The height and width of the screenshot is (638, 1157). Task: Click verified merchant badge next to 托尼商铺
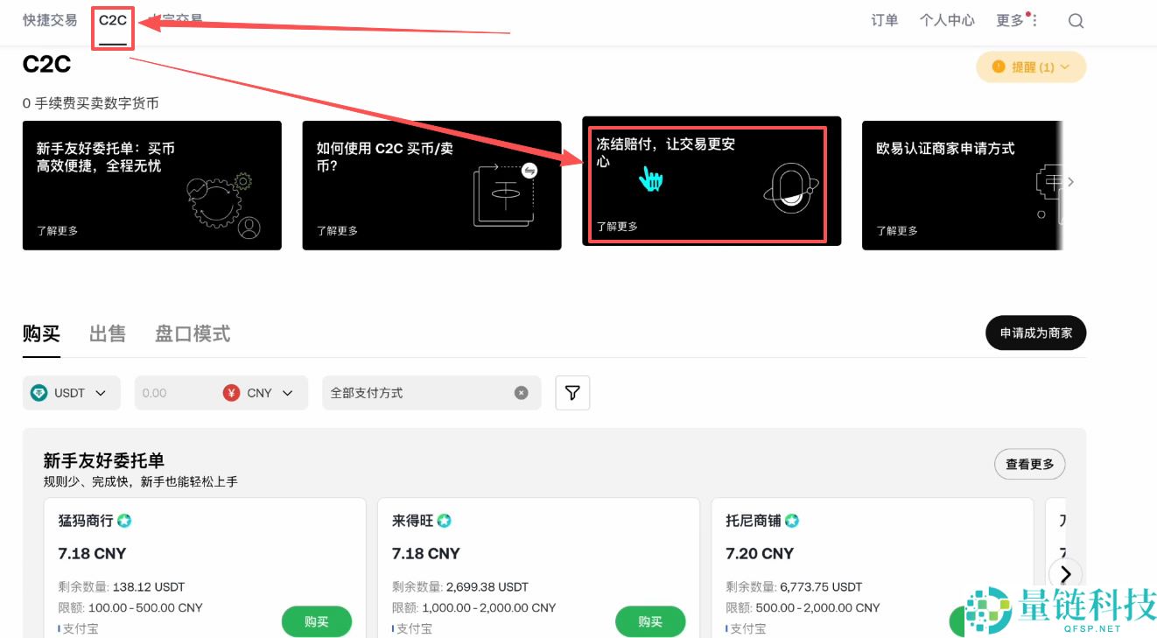pos(790,520)
